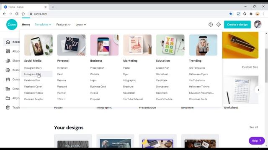
Task: Click the Recommended home sidebar icon
Action: point(8,42)
